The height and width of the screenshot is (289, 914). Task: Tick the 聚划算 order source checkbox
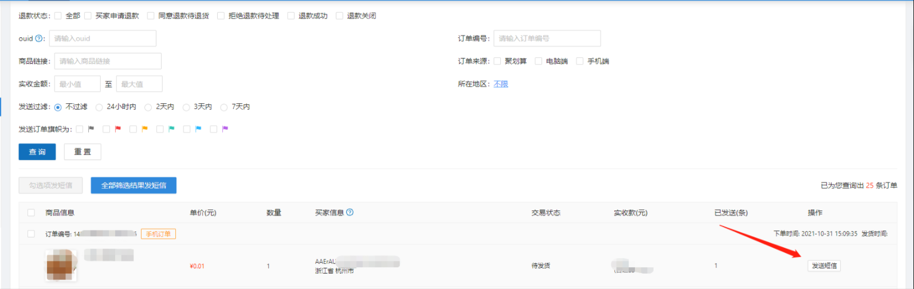click(x=497, y=61)
